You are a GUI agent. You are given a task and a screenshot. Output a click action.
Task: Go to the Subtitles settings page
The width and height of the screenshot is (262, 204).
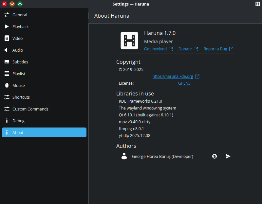20,62
